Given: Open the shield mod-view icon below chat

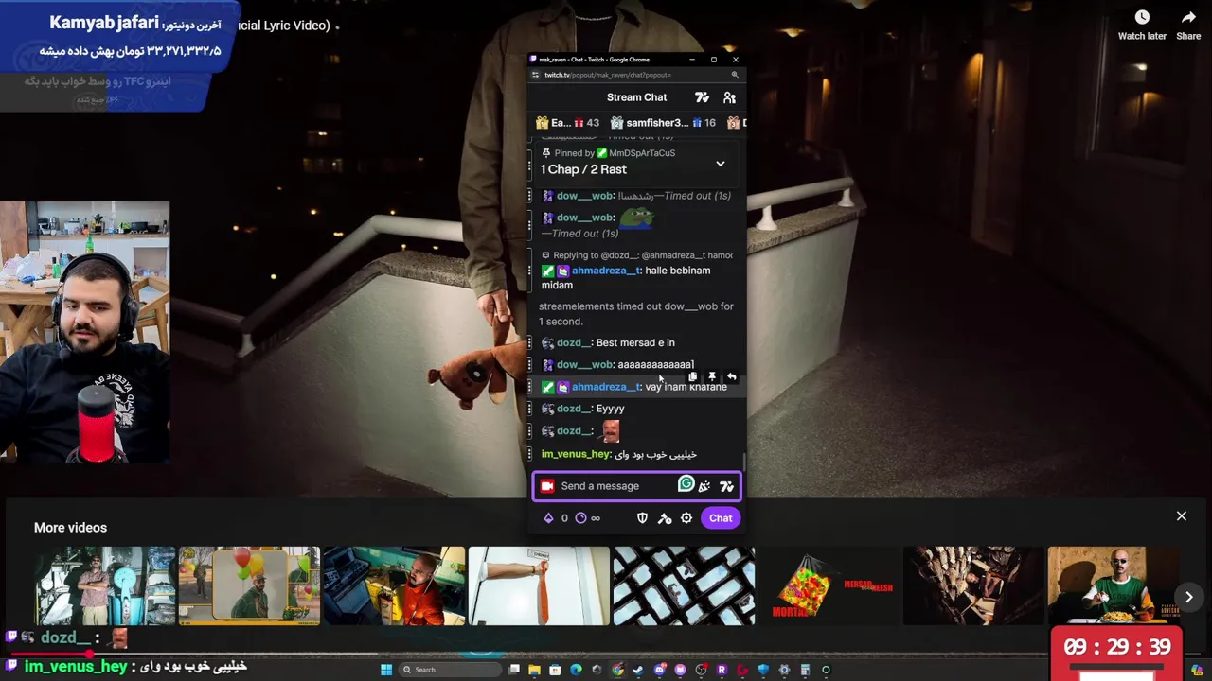Looking at the screenshot, I should [642, 518].
